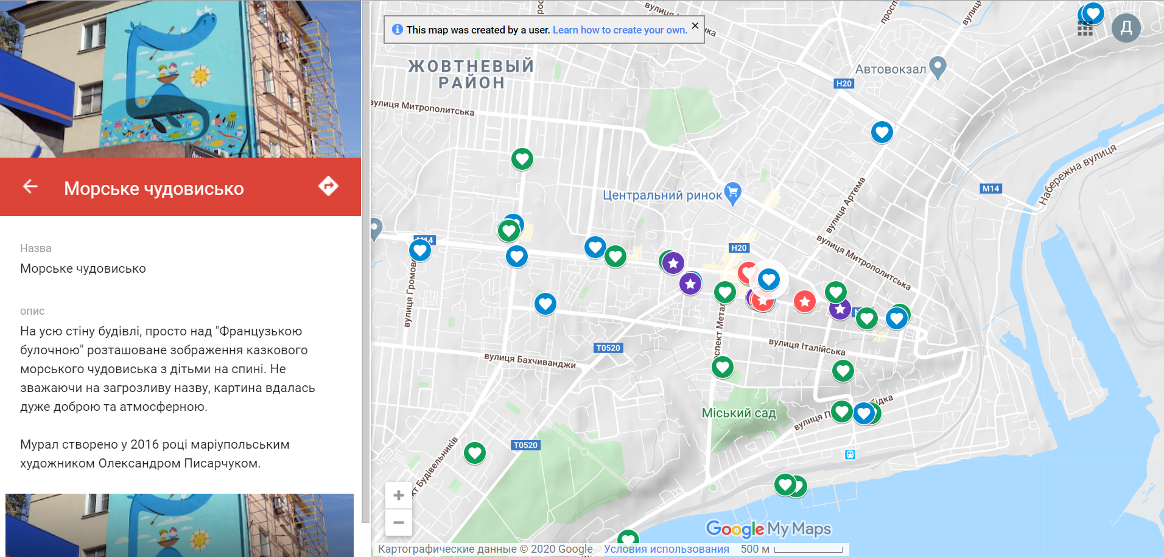Select the green heart near Жовтневый район
The image size is (1164, 557).
click(x=522, y=159)
